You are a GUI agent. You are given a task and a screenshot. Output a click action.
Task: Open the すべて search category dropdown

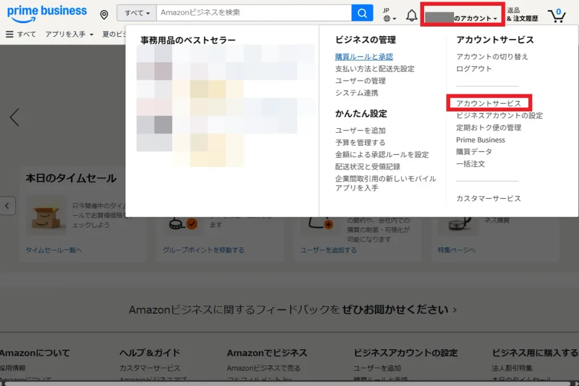[x=137, y=13]
